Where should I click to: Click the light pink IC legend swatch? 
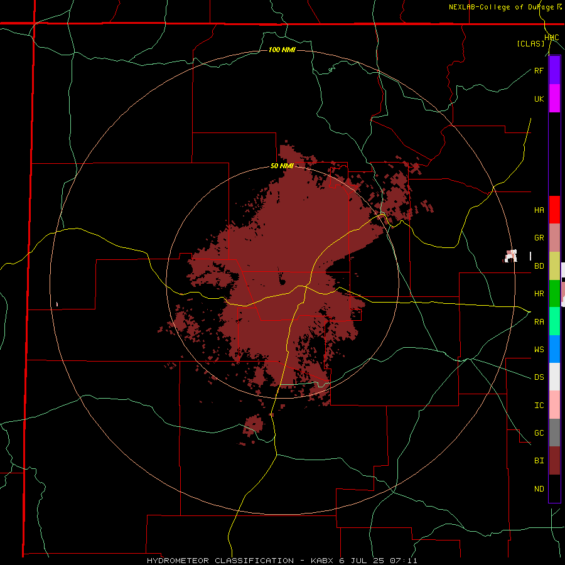(554, 405)
